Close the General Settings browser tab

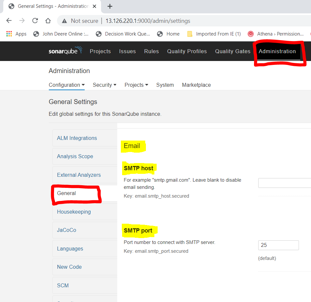[94, 6]
